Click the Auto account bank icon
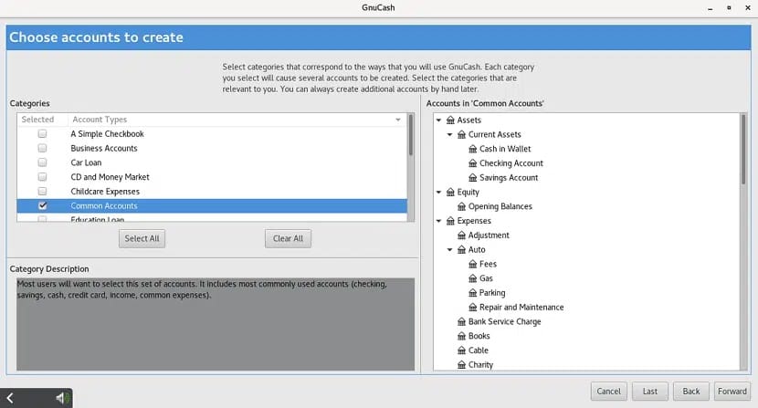The height and width of the screenshot is (408, 758). (462, 250)
